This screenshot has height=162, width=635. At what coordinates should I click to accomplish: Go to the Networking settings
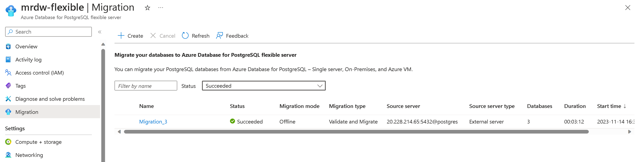pos(29,155)
